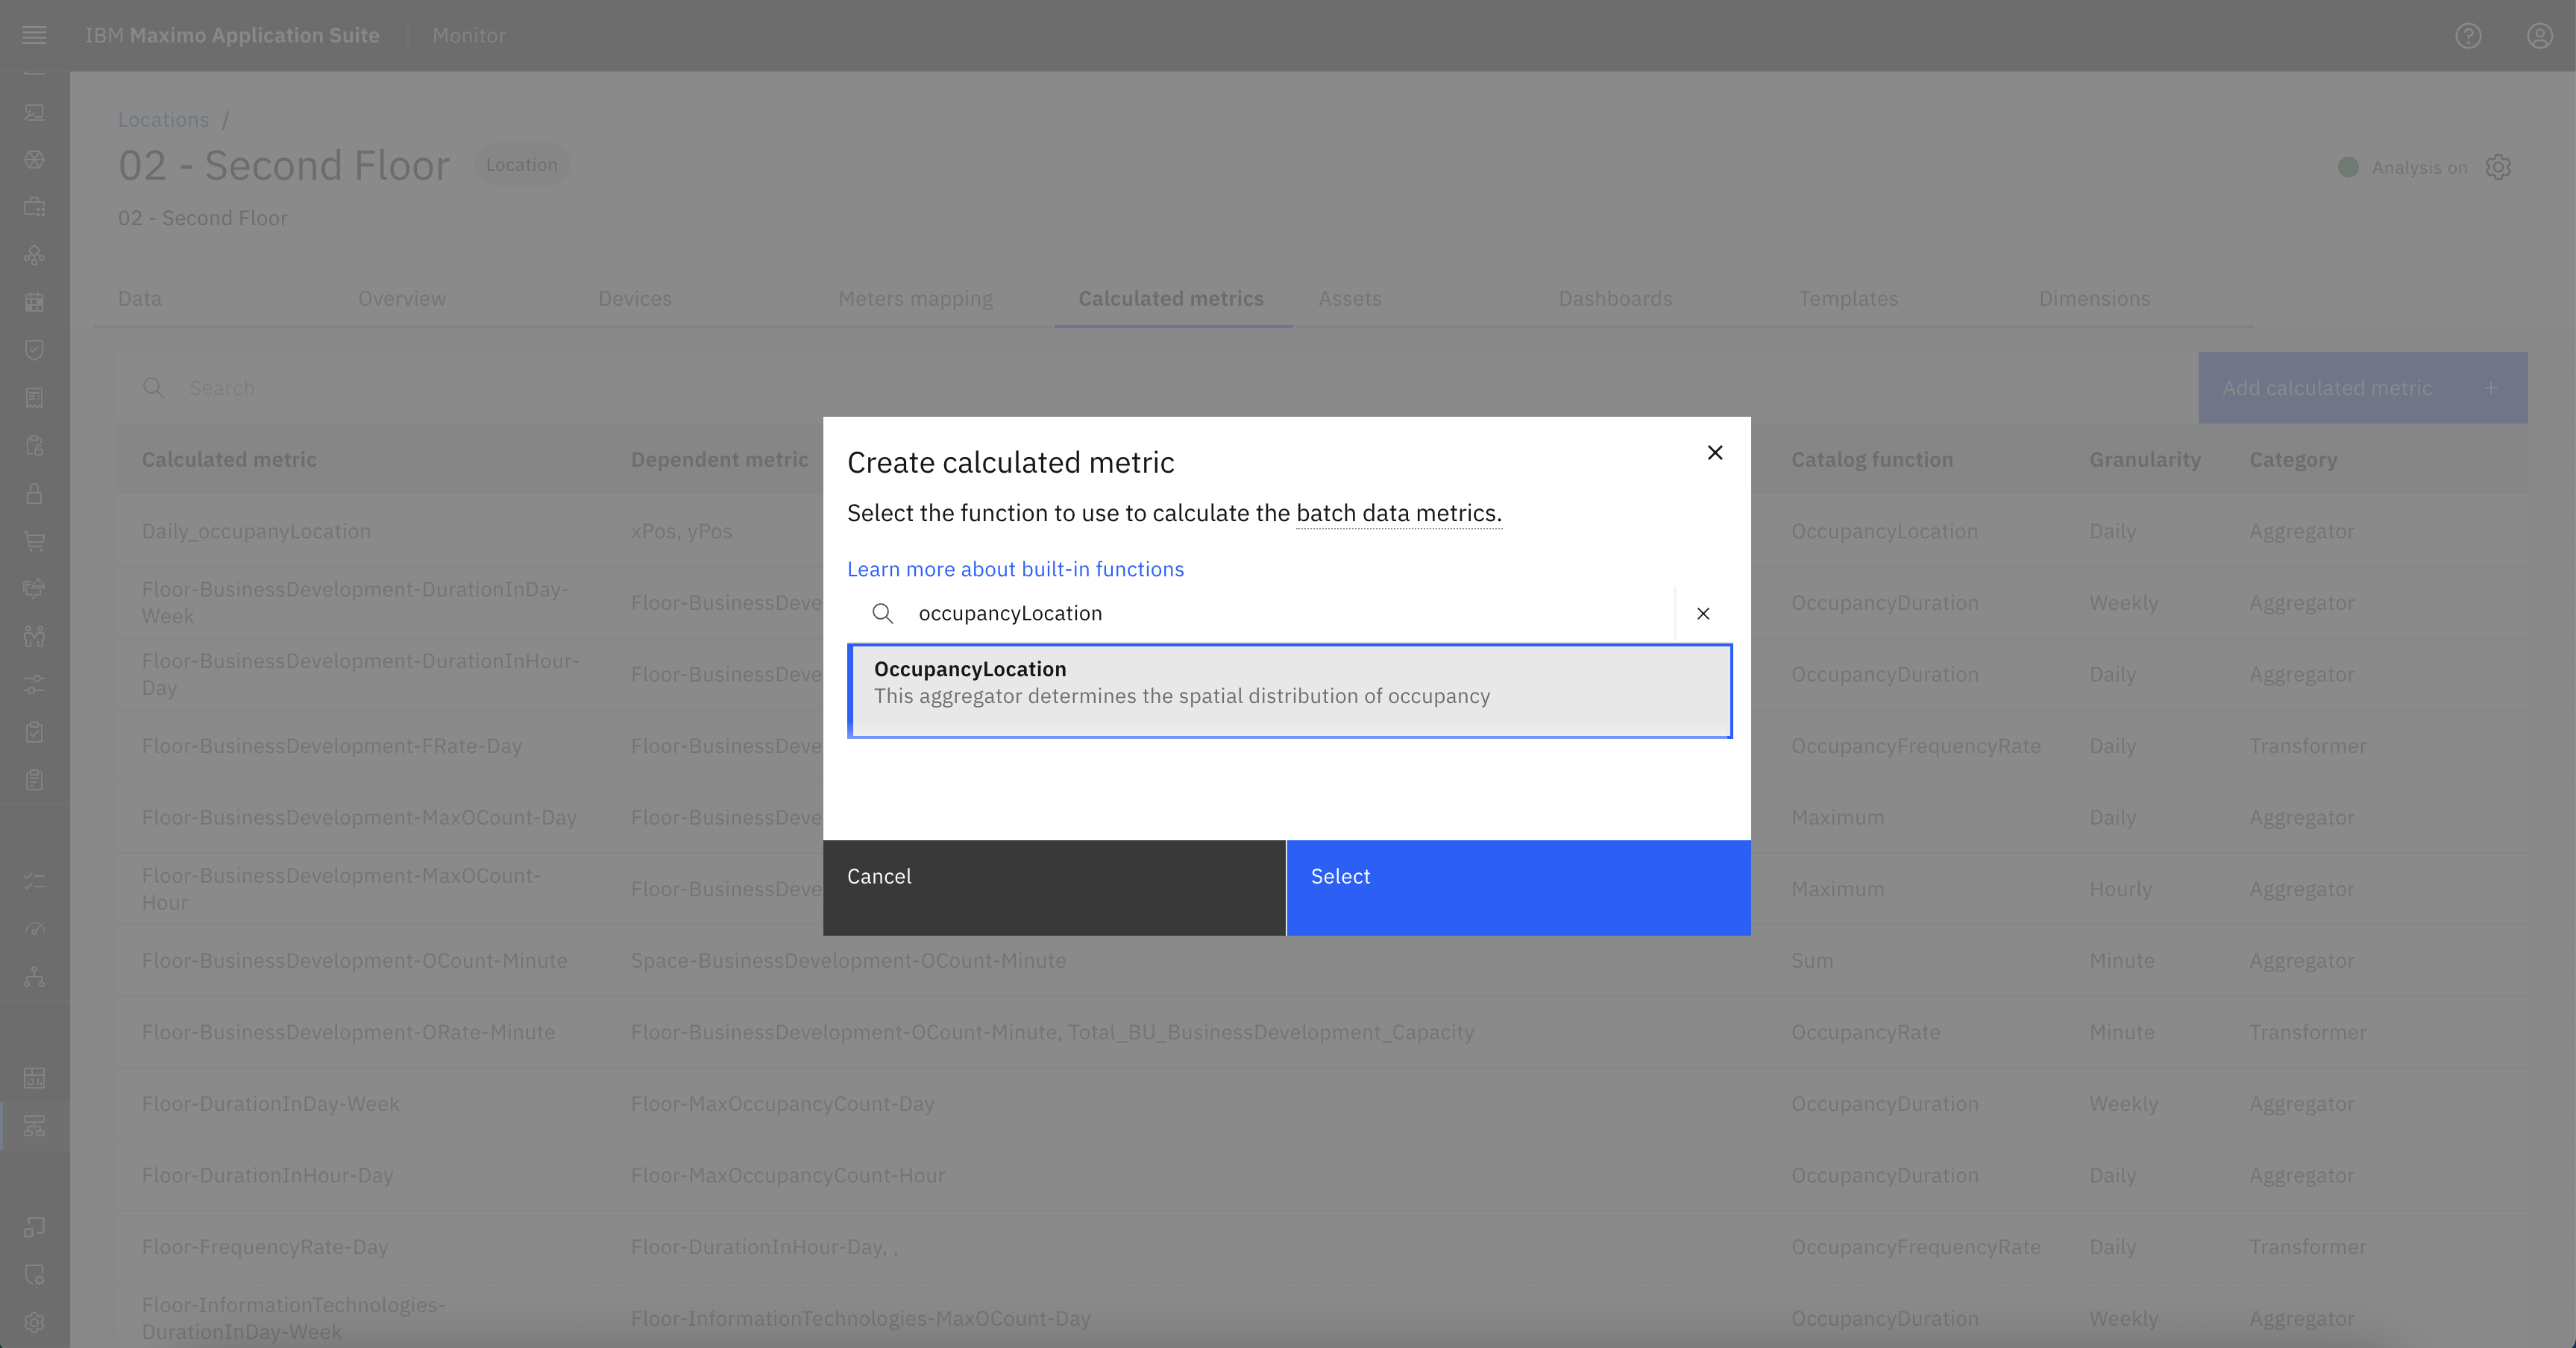Cancel the calculated metric dialog
The width and height of the screenshot is (2576, 1348).
click(1054, 887)
